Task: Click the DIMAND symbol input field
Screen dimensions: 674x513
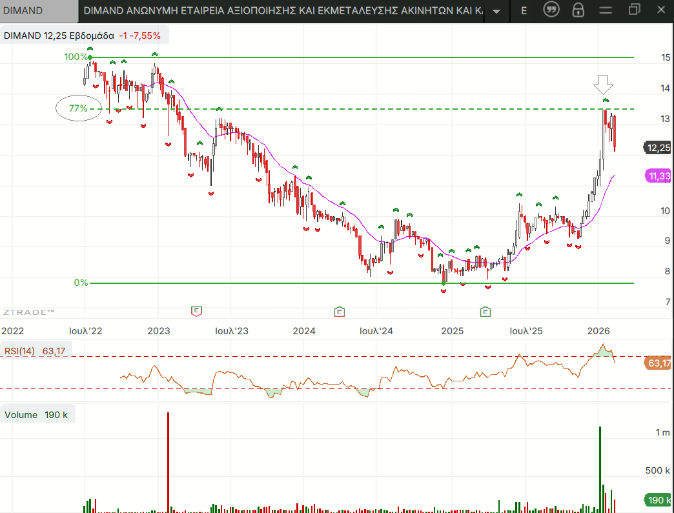Action: 39,10
